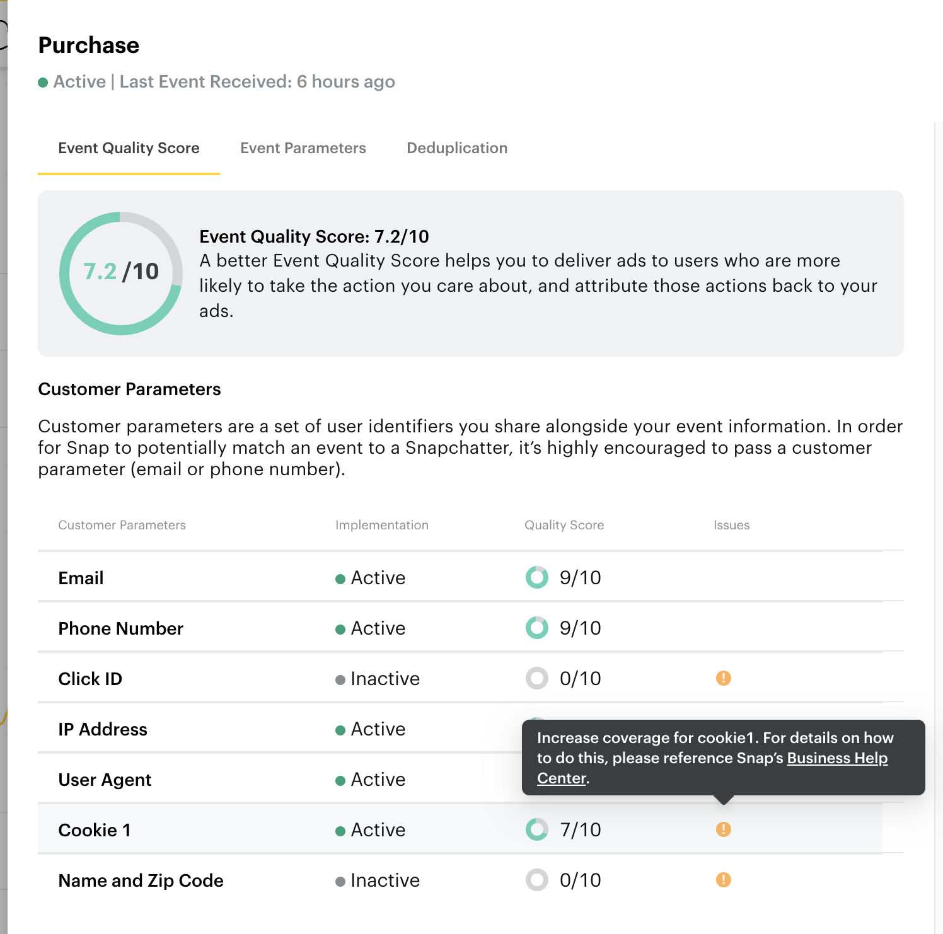Open the Quality Score column sort options

tap(564, 524)
